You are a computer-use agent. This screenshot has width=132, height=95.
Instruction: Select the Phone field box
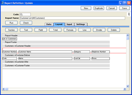(101, 58)
